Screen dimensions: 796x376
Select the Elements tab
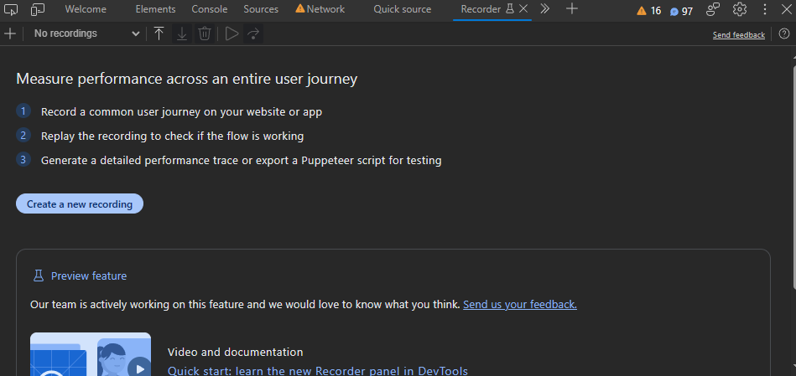click(x=155, y=9)
